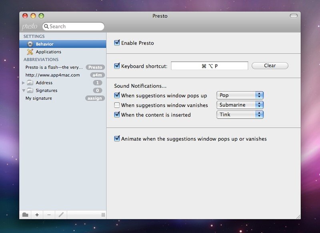
Task: Click the Signatures count badge '0'
Action: point(98,90)
